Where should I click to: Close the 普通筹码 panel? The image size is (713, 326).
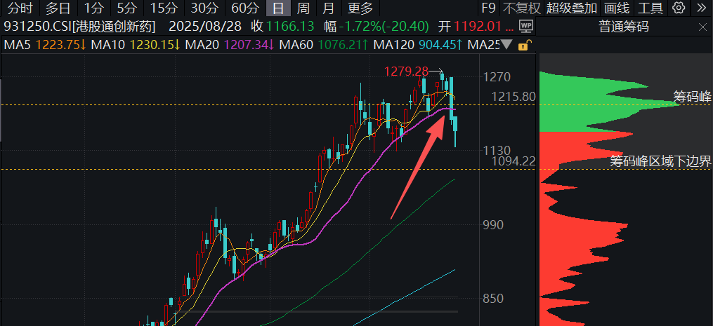click(x=702, y=27)
